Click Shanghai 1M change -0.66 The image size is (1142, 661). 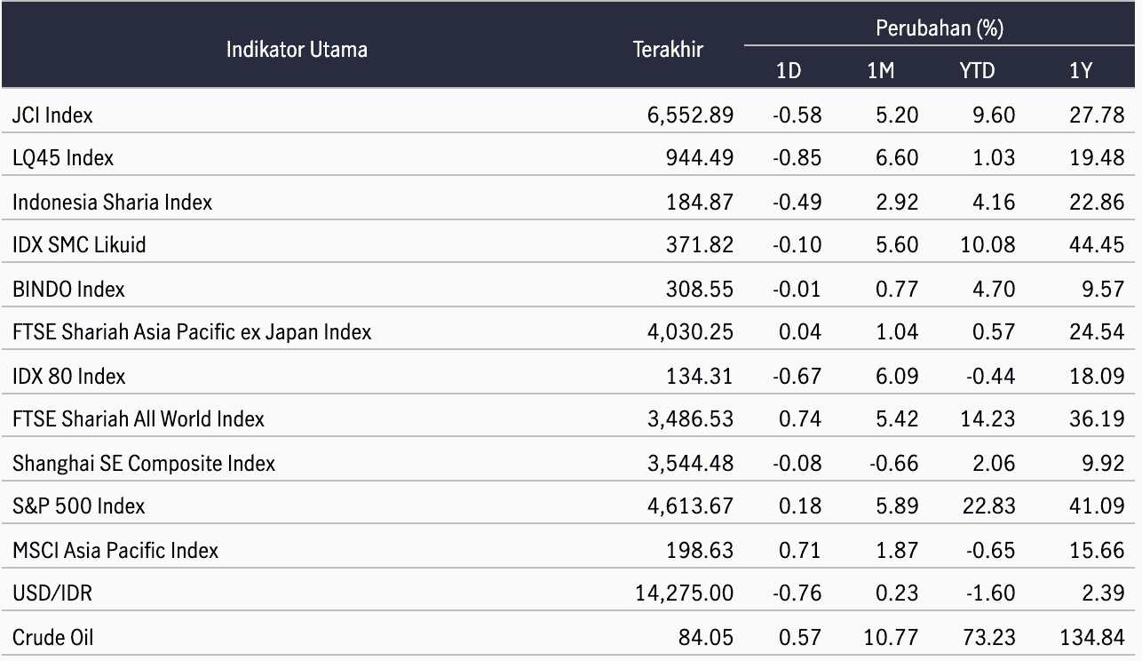[x=892, y=463]
